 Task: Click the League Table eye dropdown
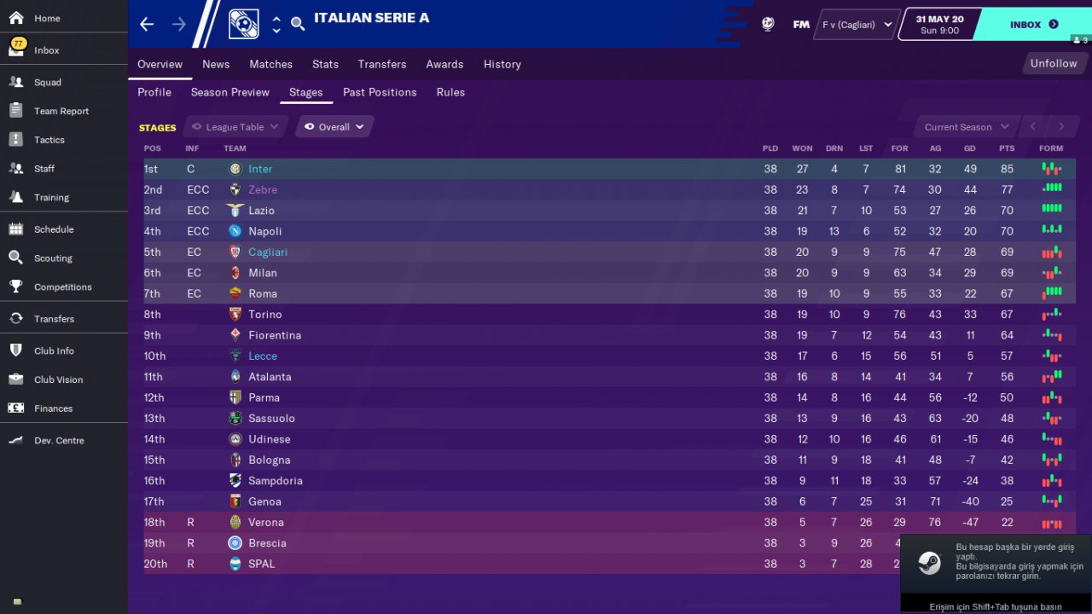pyautogui.click(x=235, y=127)
